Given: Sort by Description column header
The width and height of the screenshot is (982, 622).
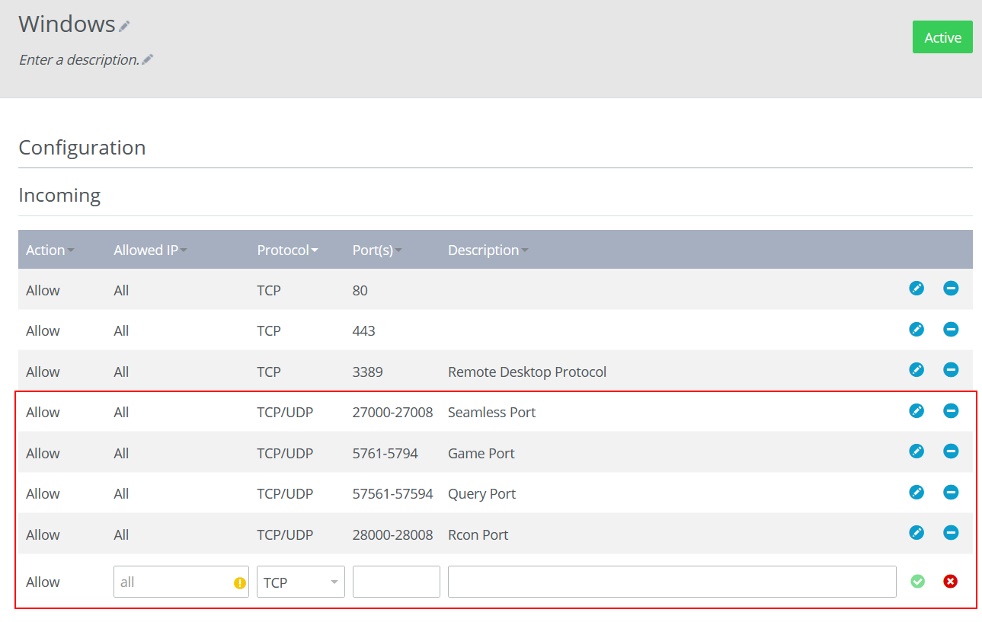Looking at the screenshot, I should tap(488, 250).
